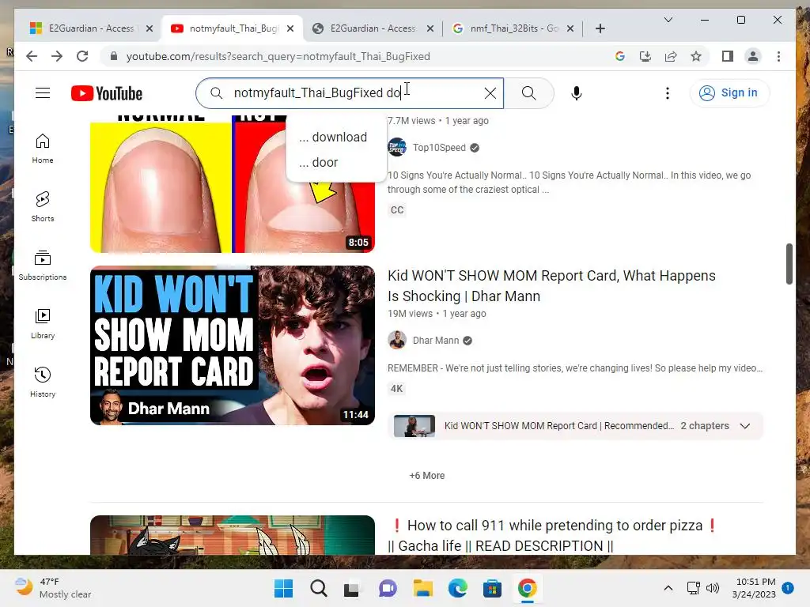Open the fingernail video thumbnail 8:05

click(x=233, y=183)
